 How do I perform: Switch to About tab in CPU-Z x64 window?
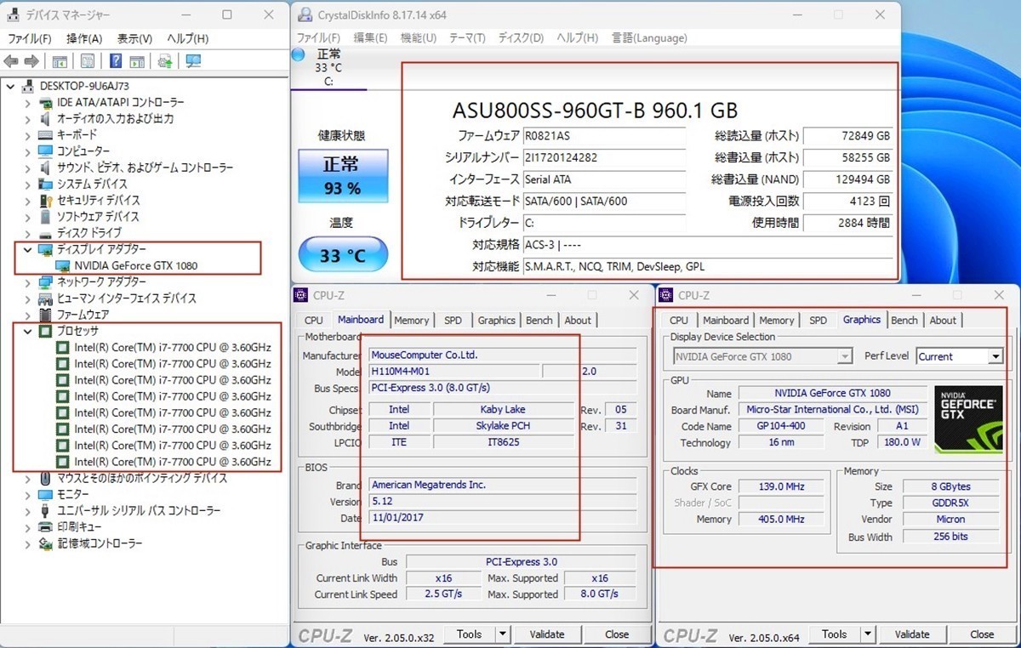tap(943, 321)
